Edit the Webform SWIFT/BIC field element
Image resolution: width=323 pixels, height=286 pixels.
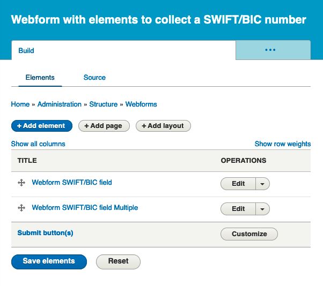[x=238, y=184]
